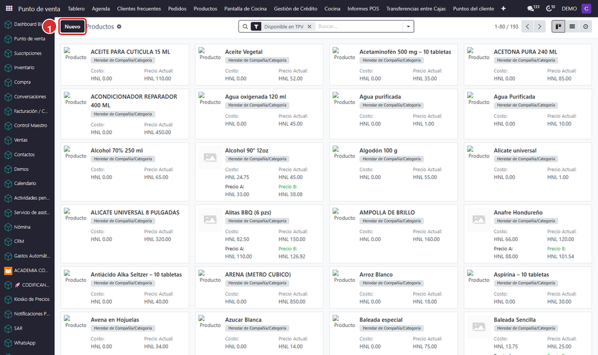Click the DEMO company switcher
The height and width of the screenshot is (355, 598).
click(x=569, y=8)
